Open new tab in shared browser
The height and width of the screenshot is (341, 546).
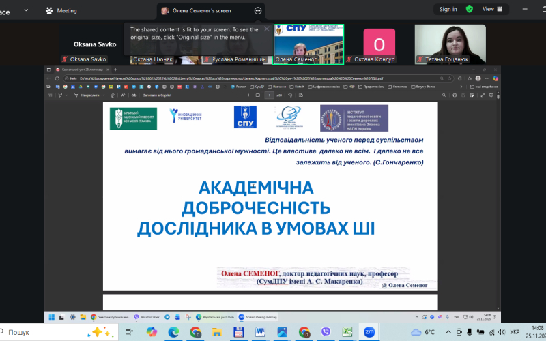click(x=115, y=70)
